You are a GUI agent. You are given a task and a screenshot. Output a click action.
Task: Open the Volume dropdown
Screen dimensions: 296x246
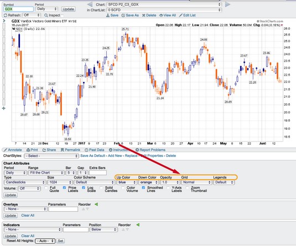[29, 189]
